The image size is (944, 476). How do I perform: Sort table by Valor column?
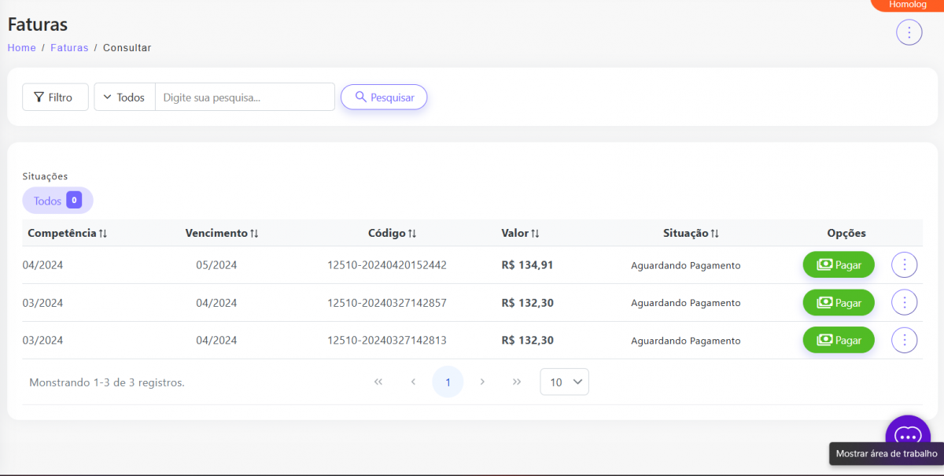click(520, 234)
